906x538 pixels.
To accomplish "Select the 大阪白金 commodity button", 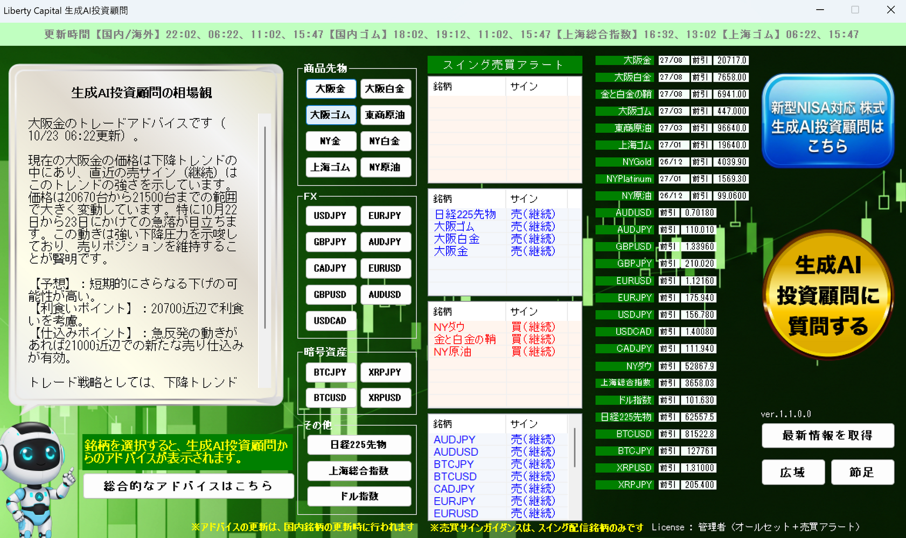I will click(x=385, y=89).
